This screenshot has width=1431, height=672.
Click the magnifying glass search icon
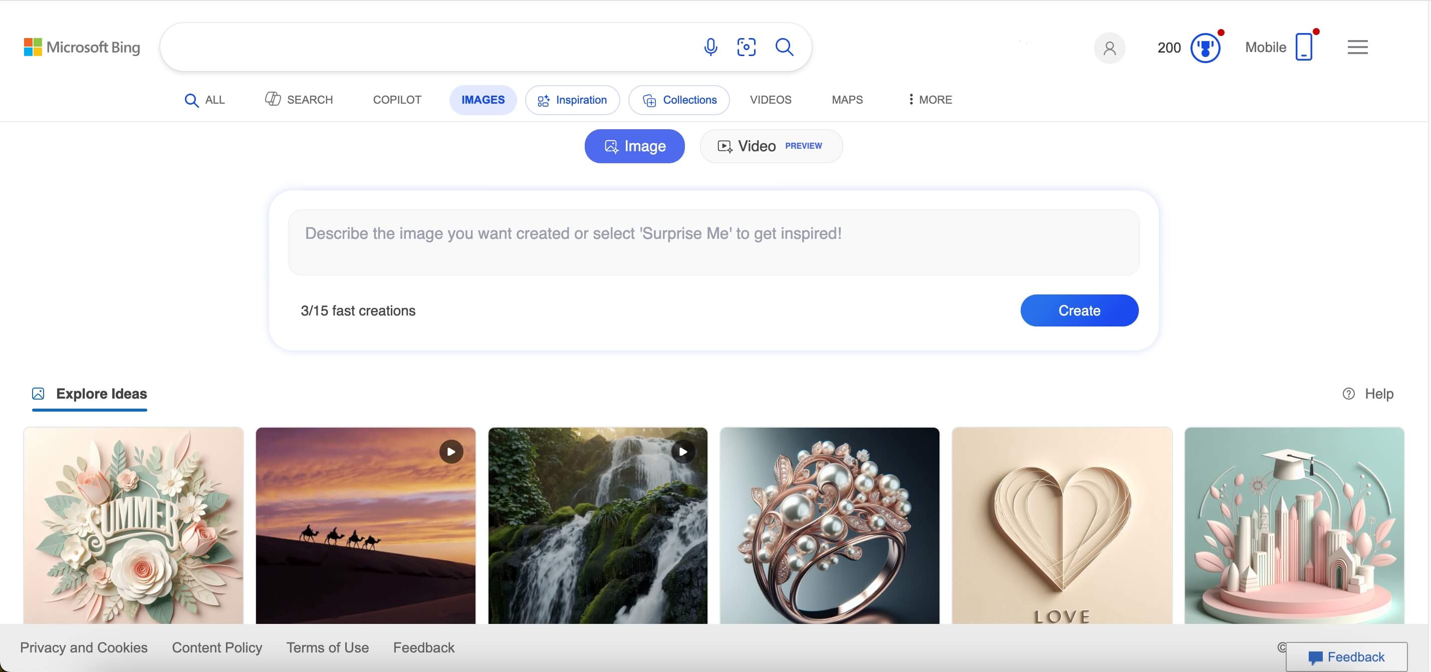pos(784,47)
